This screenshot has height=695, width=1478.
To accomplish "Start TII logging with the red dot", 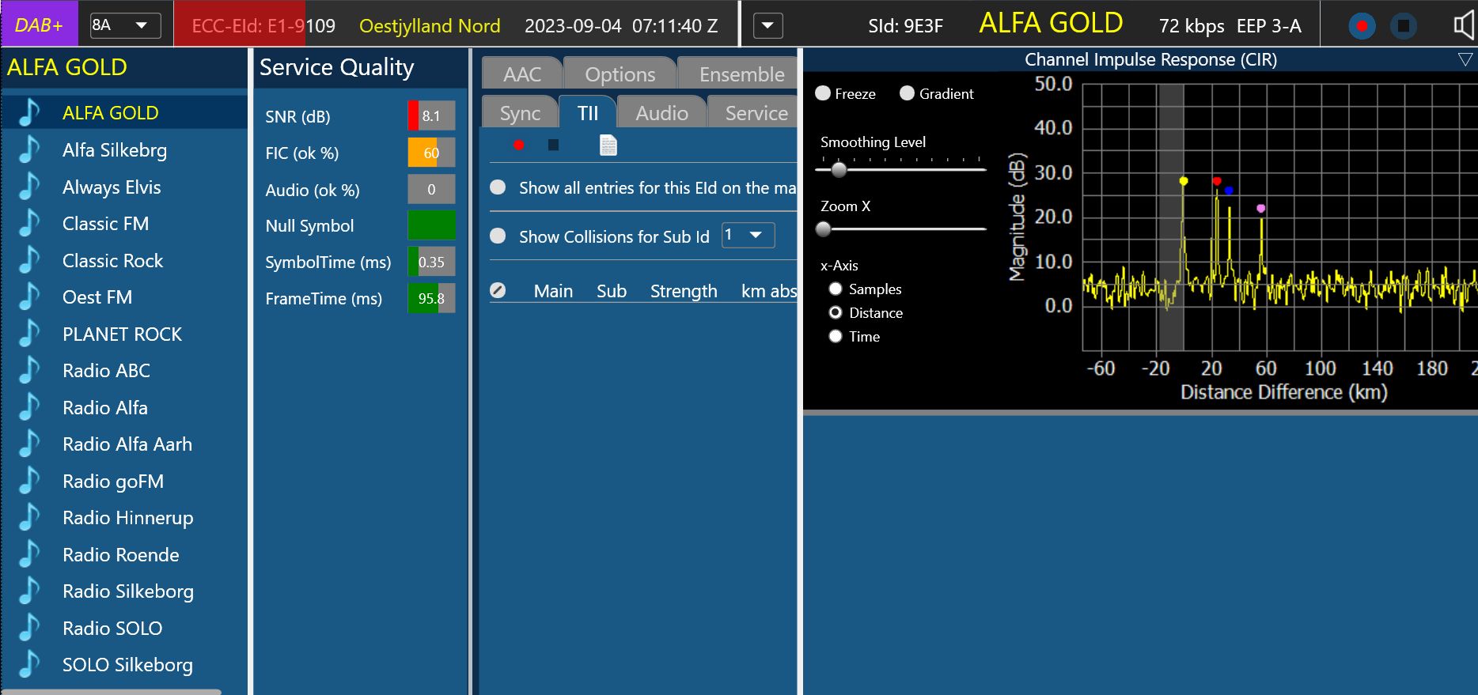I will tap(519, 145).
